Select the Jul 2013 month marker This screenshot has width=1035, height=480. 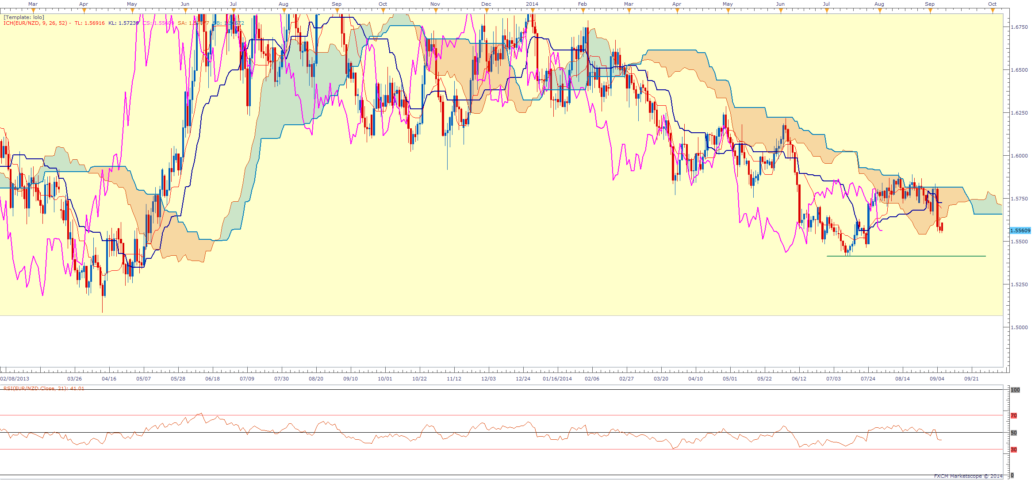click(x=233, y=4)
